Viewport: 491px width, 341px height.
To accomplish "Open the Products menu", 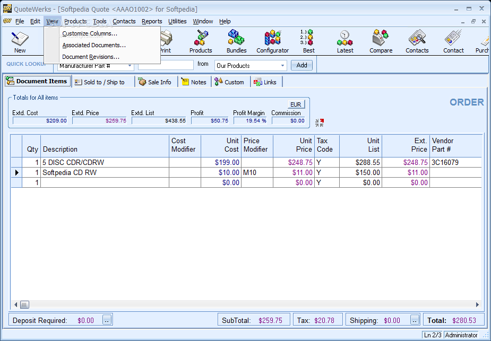I will click(x=75, y=21).
